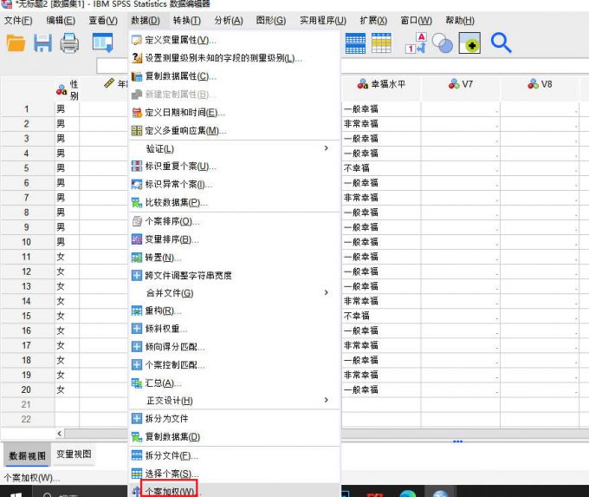Click the overlapping circles toolbar icon
Viewport: 589px width, 497px height.
443,43
